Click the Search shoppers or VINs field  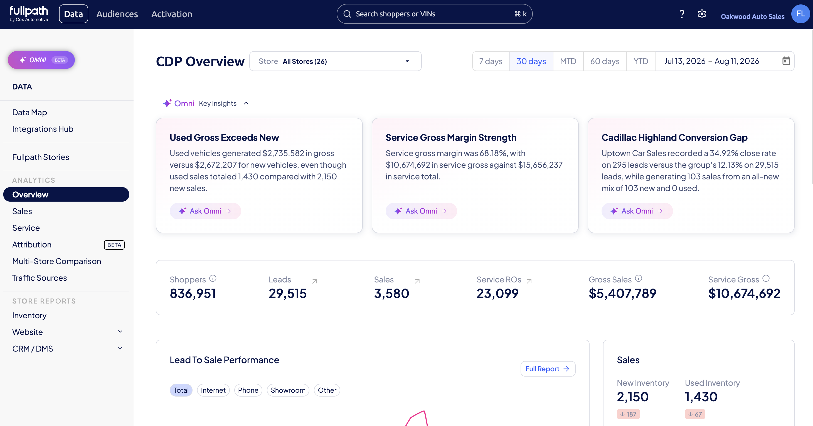pyautogui.click(x=435, y=14)
